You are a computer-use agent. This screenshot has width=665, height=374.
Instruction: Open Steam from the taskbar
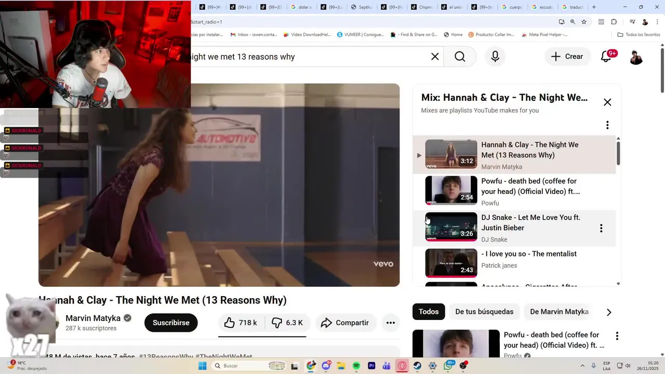point(417,366)
